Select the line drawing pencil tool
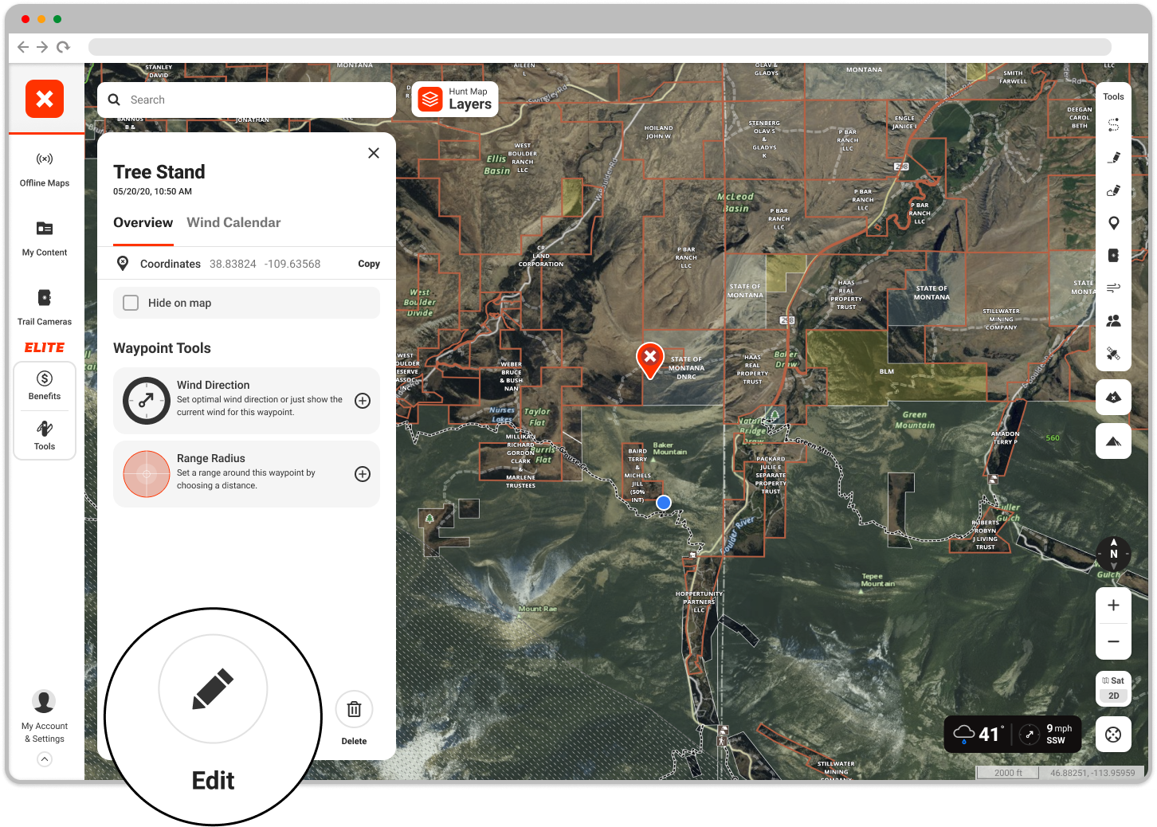The height and width of the screenshot is (827, 1157). 1113,158
